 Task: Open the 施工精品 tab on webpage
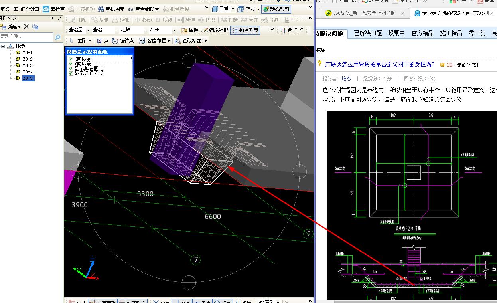pos(452,33)
